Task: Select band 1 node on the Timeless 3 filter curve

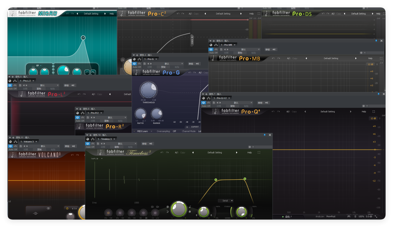Action: click(216, 180)
